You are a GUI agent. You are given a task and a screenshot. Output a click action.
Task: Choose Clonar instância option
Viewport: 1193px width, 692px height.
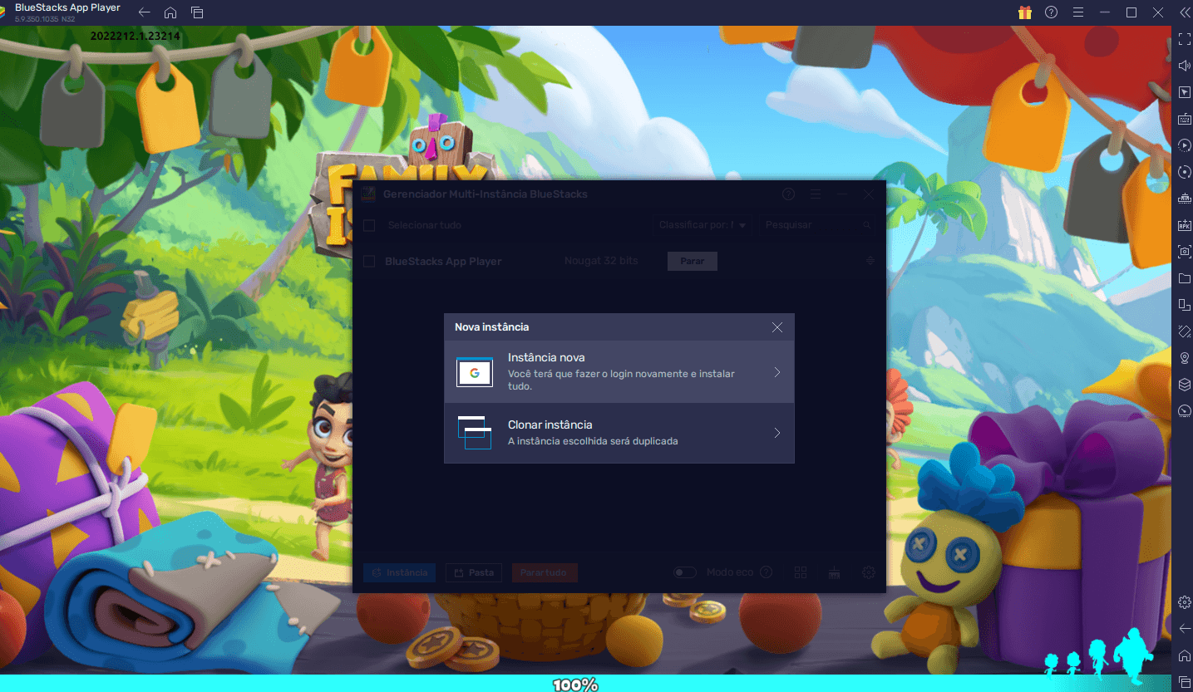point(619,433)
